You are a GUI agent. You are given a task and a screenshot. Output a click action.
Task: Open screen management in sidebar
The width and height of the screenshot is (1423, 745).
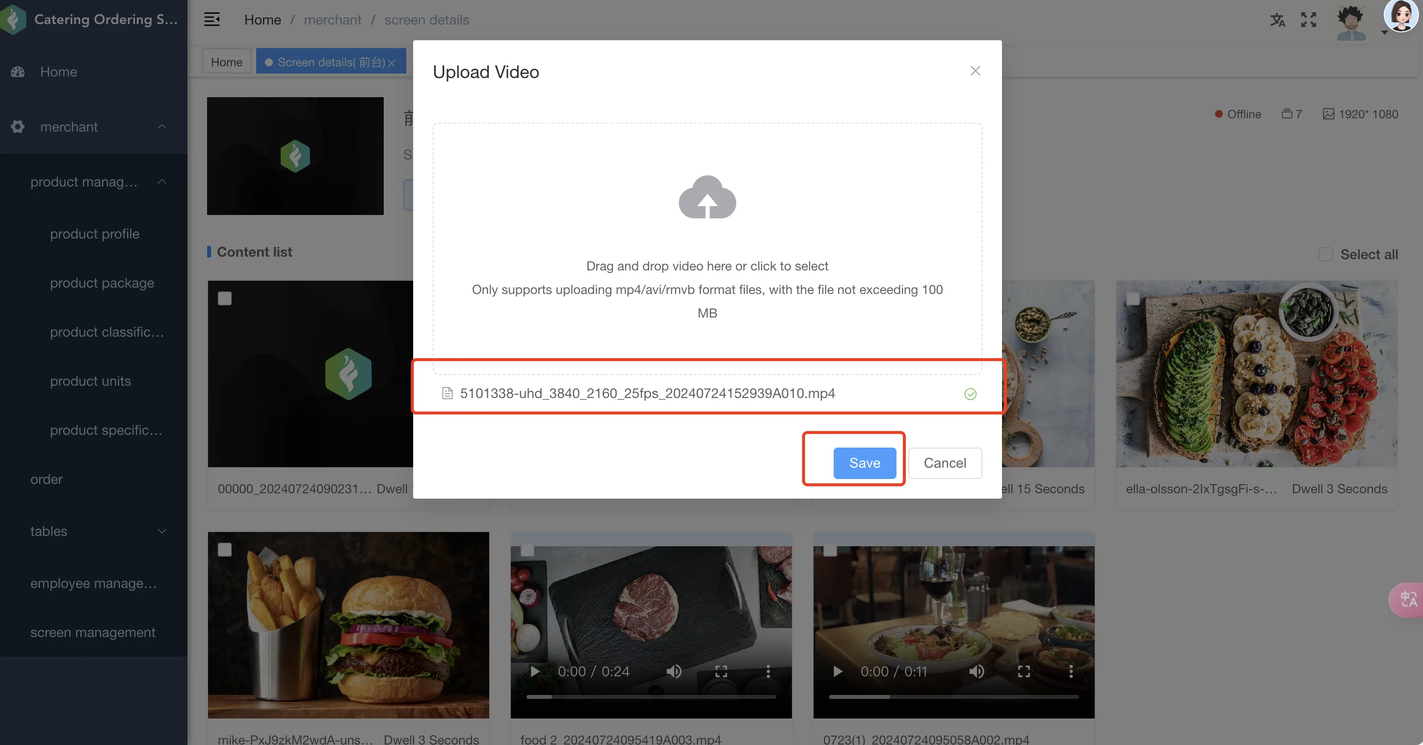(93, 632)
